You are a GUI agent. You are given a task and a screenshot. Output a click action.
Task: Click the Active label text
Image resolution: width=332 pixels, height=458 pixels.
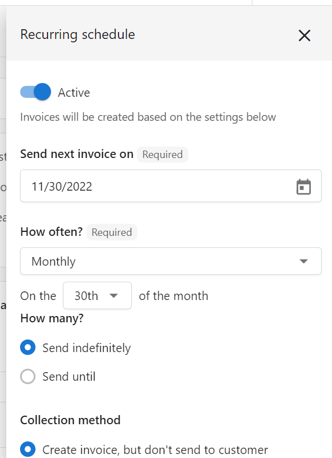74,93
